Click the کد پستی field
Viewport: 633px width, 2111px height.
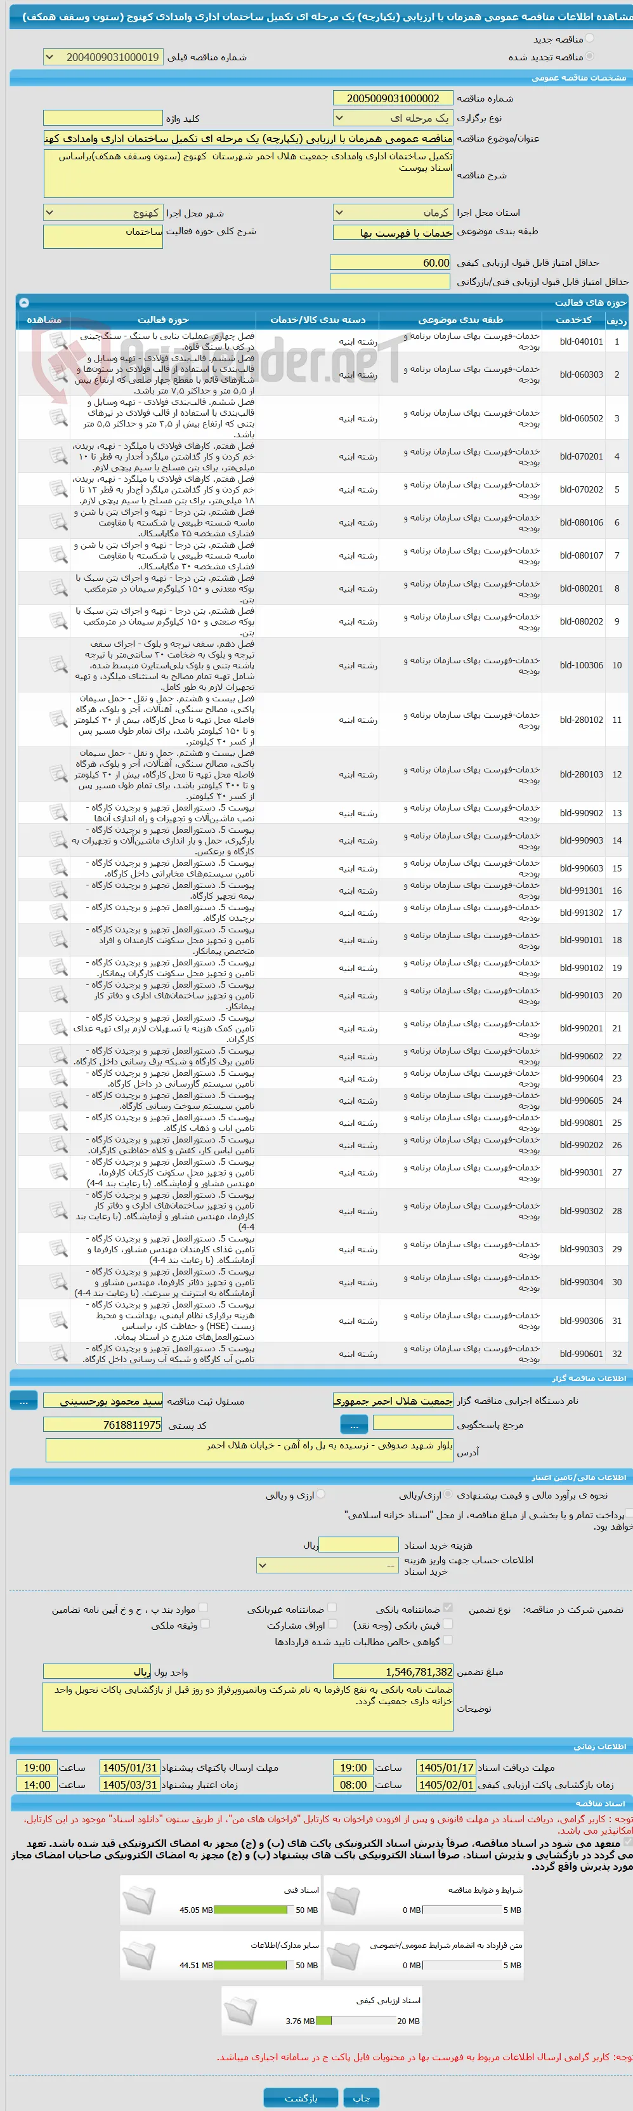coord(102,1424)
